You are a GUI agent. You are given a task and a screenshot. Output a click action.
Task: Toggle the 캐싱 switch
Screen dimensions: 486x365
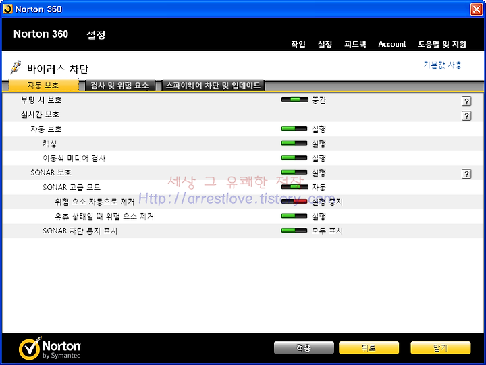click(x=294, y=143)
